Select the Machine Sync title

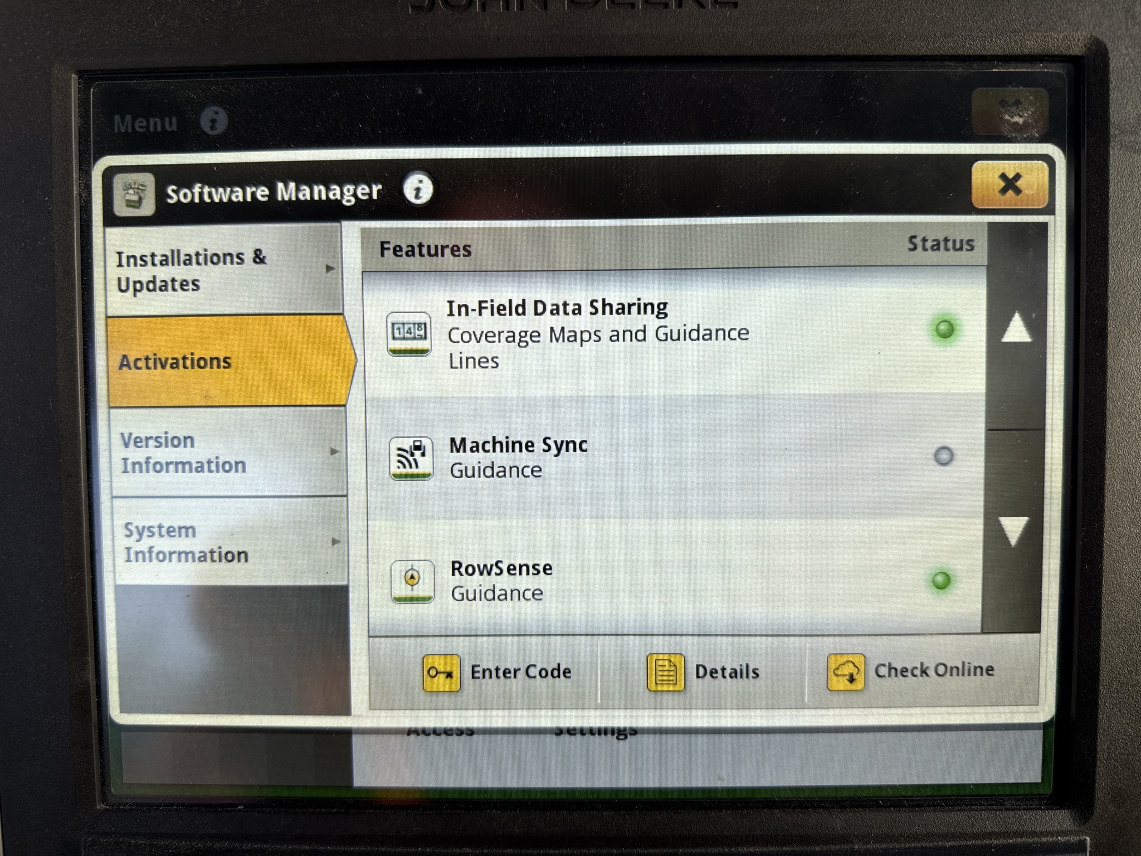click(518, 445)
